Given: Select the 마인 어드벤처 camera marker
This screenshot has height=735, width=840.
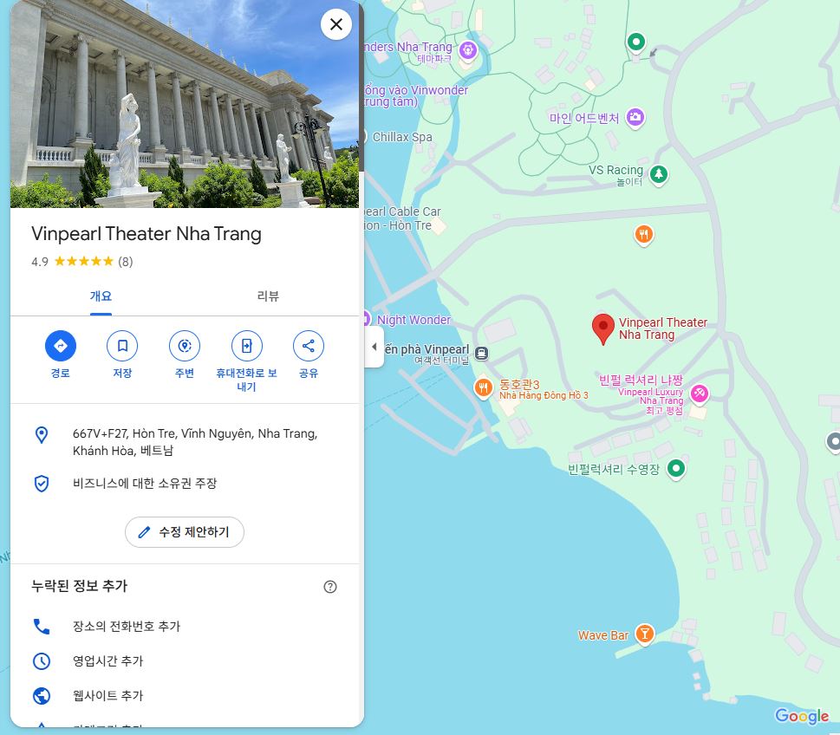Looking at the screenshot, I should (x=635, y=118).
